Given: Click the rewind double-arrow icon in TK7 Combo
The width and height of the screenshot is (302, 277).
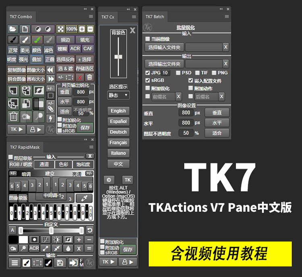Looking at the screenshot, I should 50,70.
